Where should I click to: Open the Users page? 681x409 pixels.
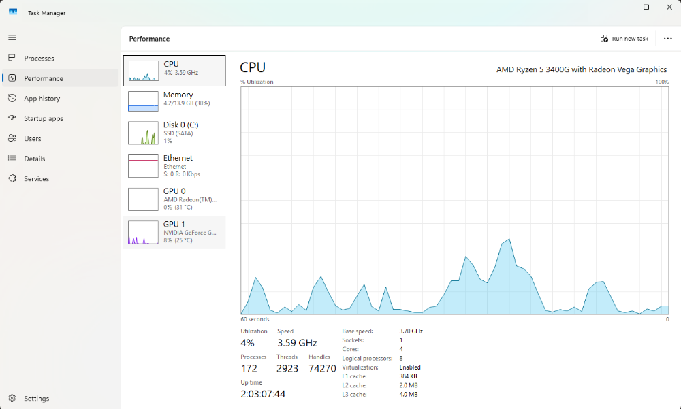[61, 139]
